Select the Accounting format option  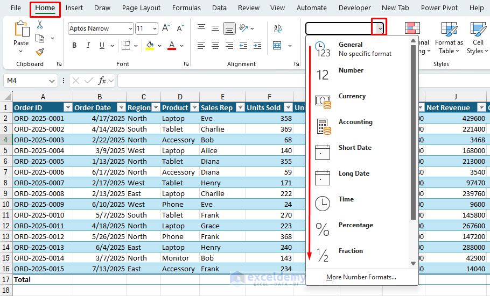pos(358,127)
